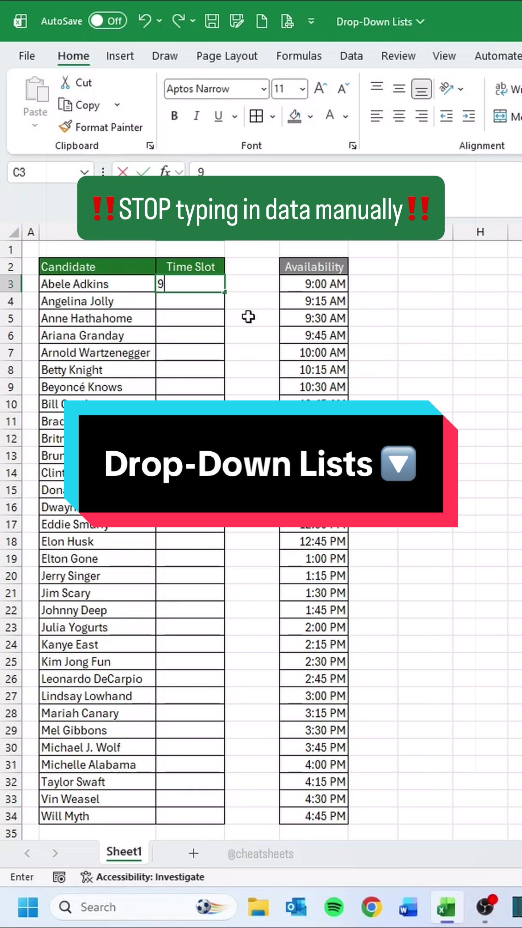Click the Decrease Font Size icon
This screenshot has width=522, height=928.
pyautogui.click(x=343, y=88)
